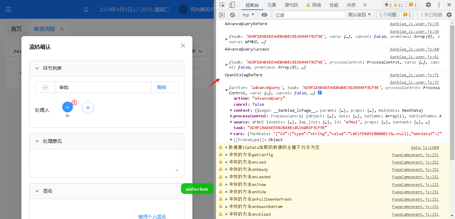This screenshot has width=455, height=219.
Task: Click the uixDevTools green button
Action: pyautogui.click(x=197, y=189)
